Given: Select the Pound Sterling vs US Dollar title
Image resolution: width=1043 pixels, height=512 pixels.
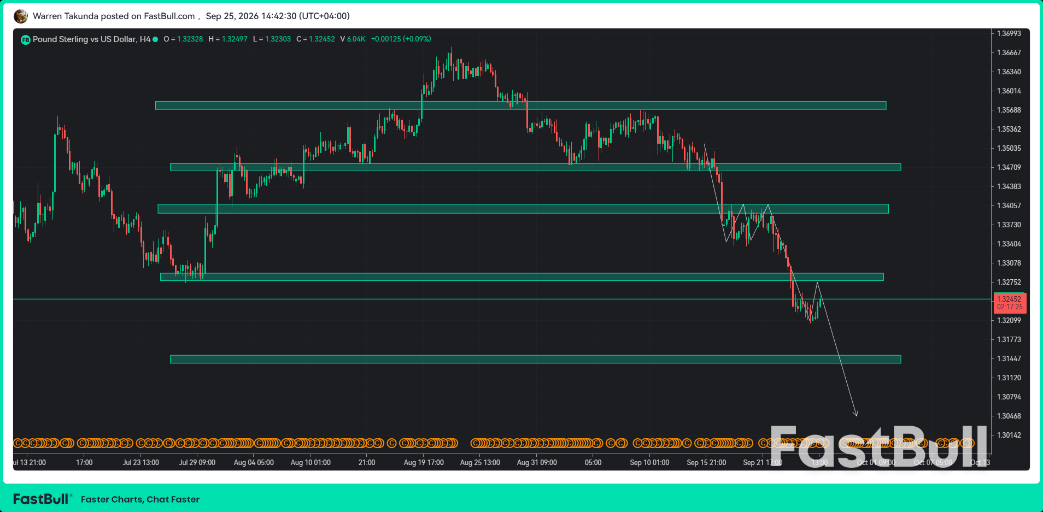Looking at the screenshot, I should tap(91, 39).
